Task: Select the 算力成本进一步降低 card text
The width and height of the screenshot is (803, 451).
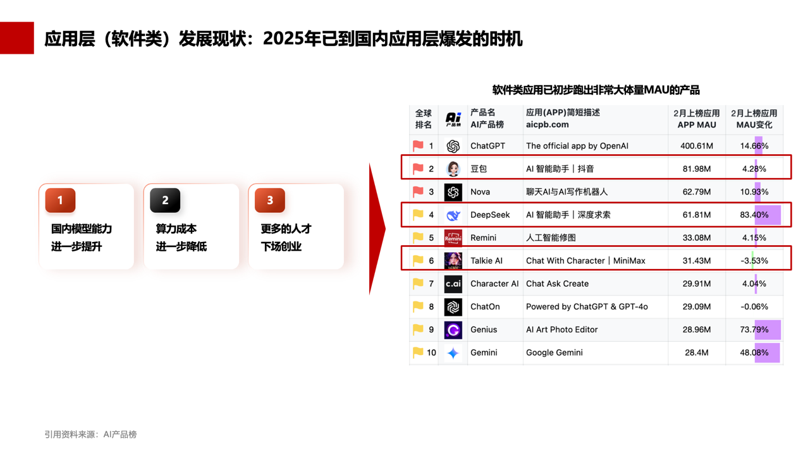Action: pos(181,238)
